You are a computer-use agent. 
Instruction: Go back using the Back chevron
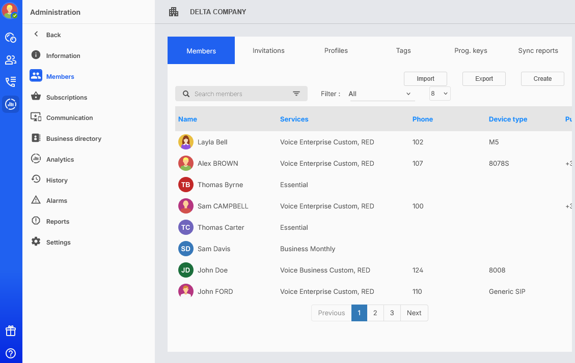coord(36,35)
